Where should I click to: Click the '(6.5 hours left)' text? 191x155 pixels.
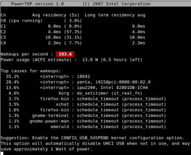pyautogui.click(x=121, y=60)
